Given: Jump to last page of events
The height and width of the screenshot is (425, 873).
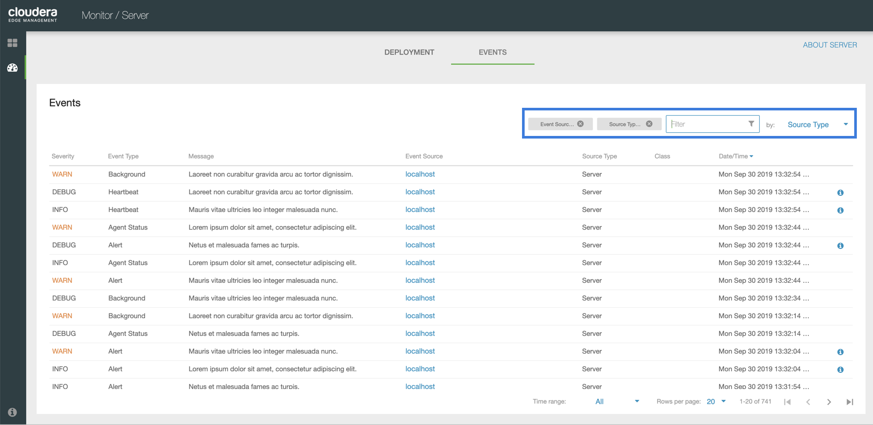Looking at the screenshot, I should click(x=850, y=402).
